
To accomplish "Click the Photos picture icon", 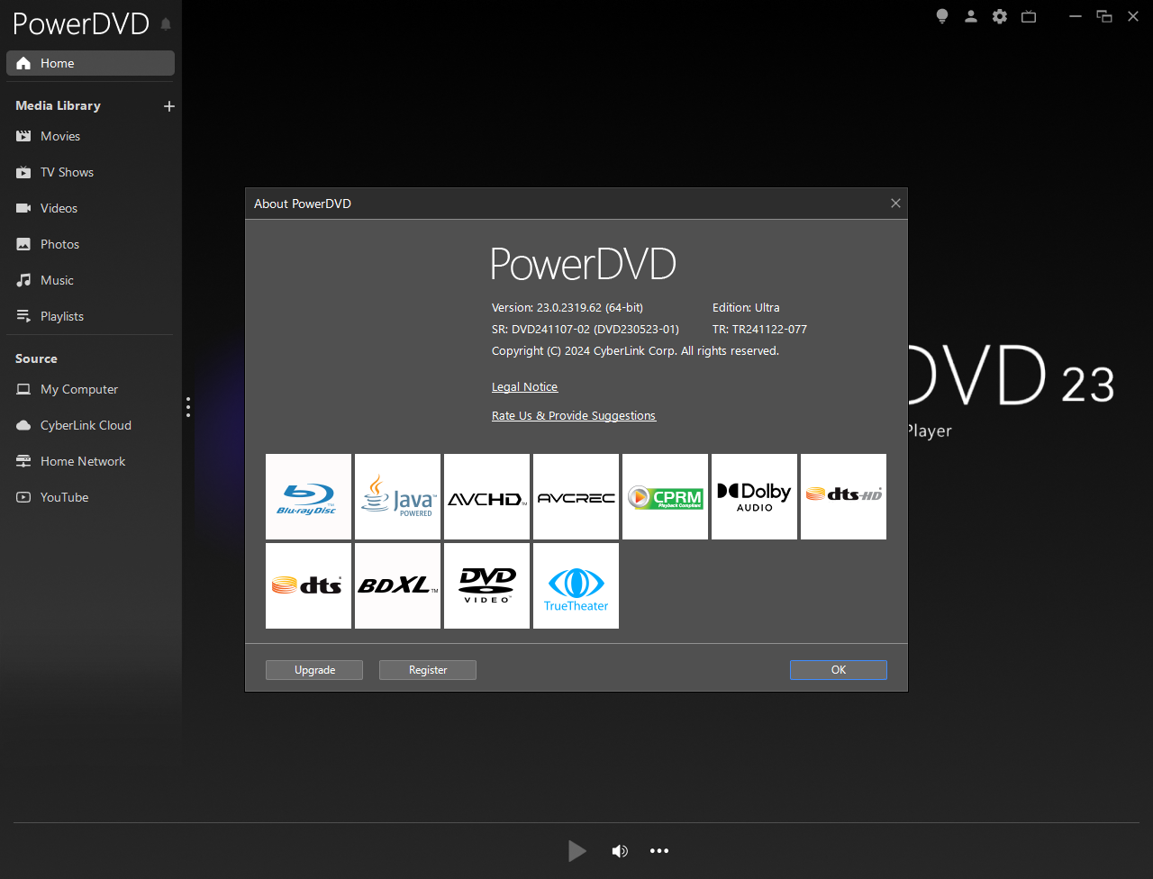I will point(23,244).
